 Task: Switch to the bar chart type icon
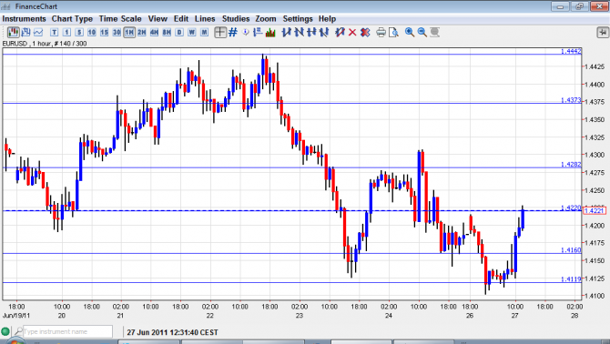pyautogui.click(x=26, y=32)
